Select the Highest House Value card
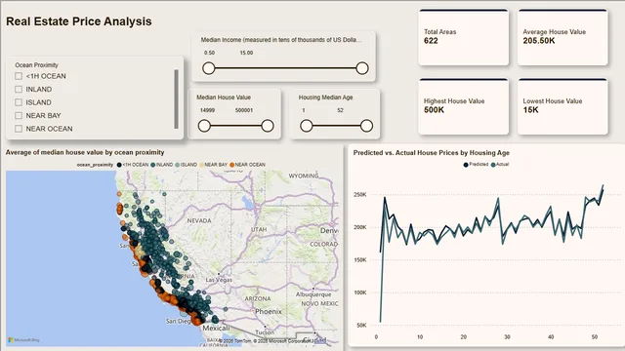 (x=464, y=106)
